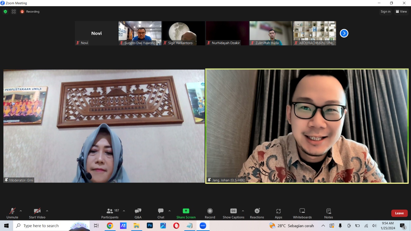Expand audio options arrow beside Unmute
411x231 pixels.
(x=21, y=211)
